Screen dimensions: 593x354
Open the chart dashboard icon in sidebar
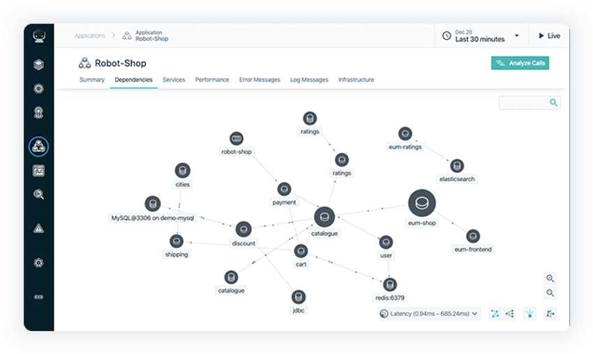39,171
